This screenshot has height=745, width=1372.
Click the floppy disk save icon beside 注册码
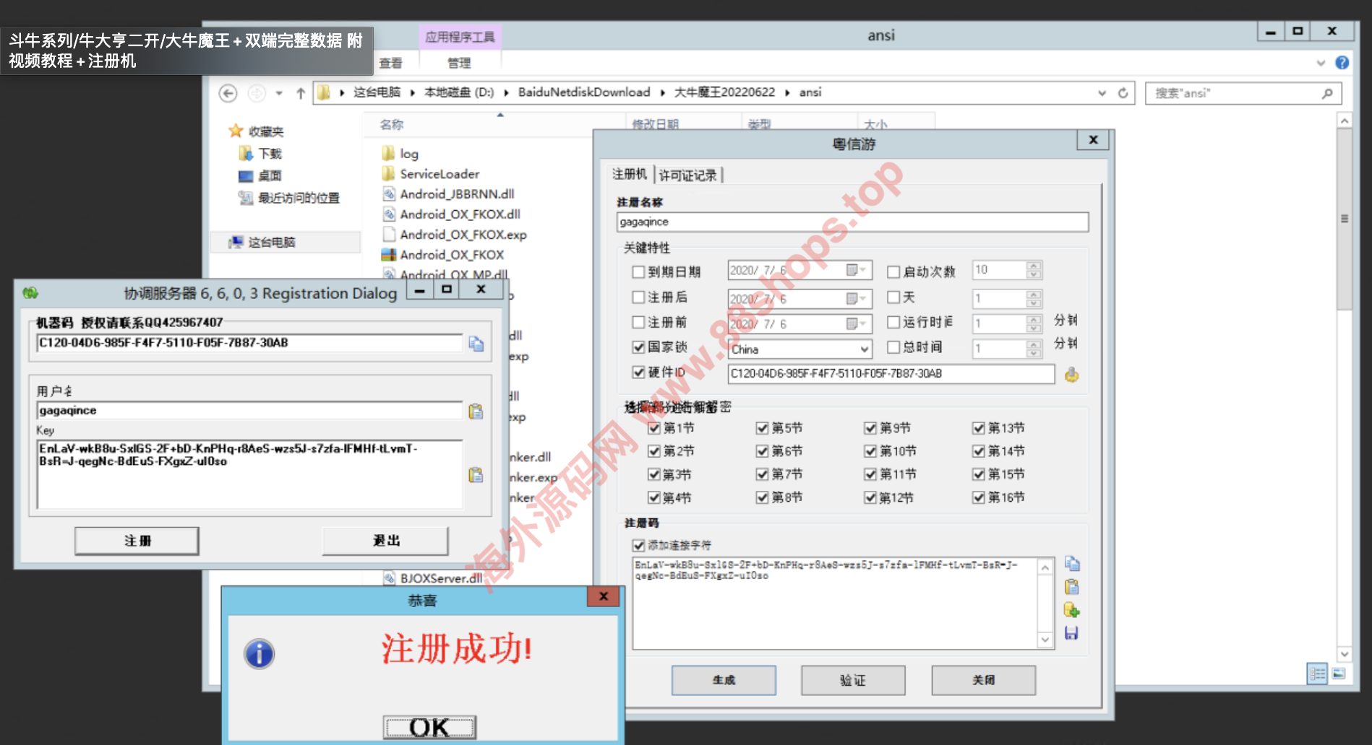(x=1071, y=633)
